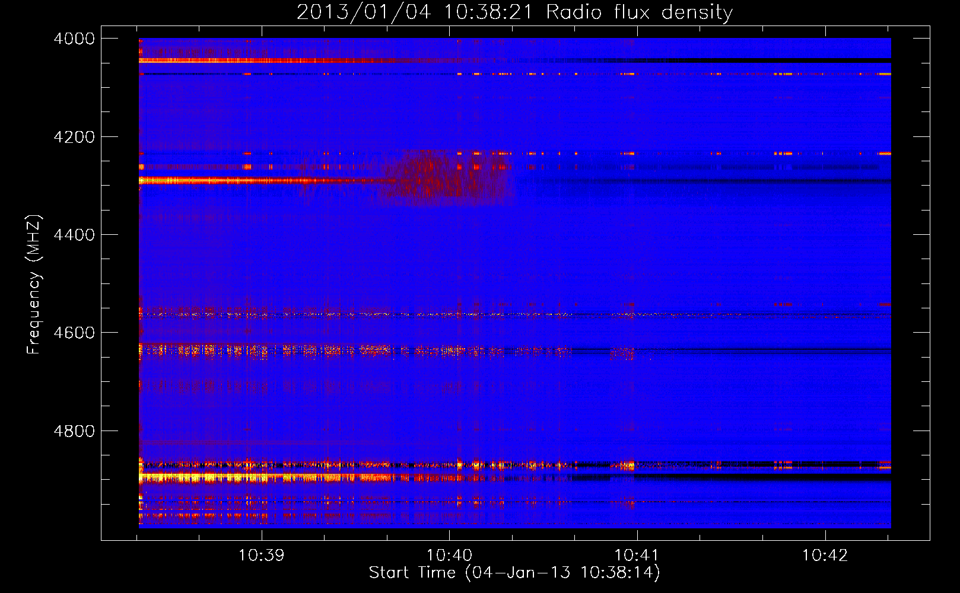Click the 10:39 time tick label
This screenshot has height=593, width=960.
pyautogui.click(x=261, y=555)
